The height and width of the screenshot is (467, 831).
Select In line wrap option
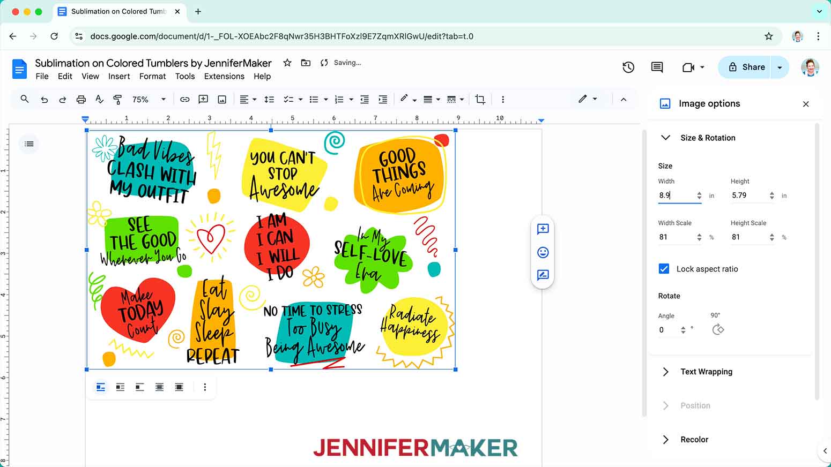[x=101, y=387]
